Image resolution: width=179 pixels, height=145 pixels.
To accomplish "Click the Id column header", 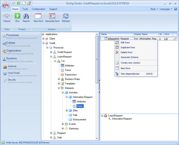I will click(x=161, y=34).
